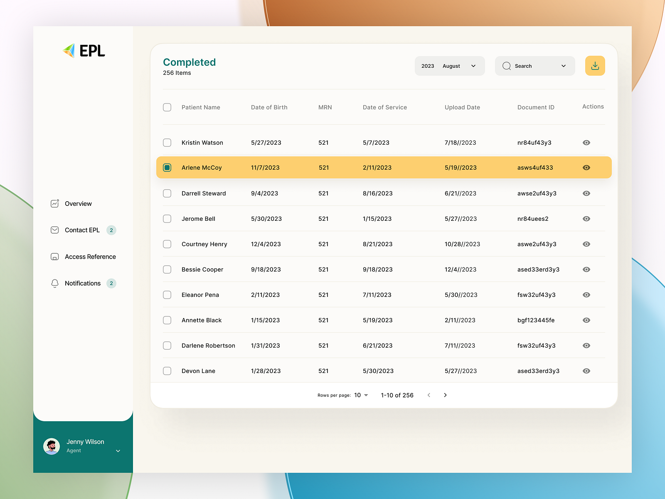Click the Notifications badge count

point(111,283)
